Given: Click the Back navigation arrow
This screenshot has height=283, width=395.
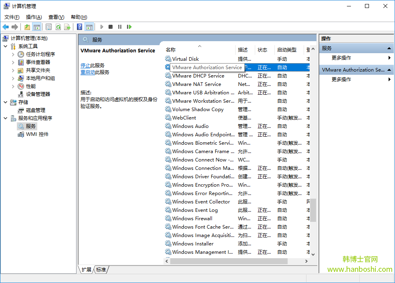Looking at the screenshot, I should click(5, 27).
